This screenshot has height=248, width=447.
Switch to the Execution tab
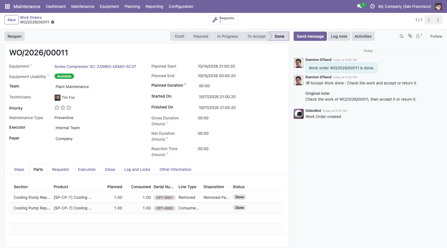[x=87, y=169]
